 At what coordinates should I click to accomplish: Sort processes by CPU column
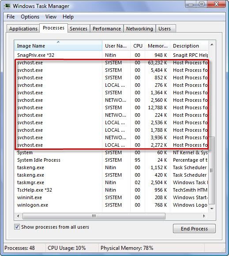(138, 46)
